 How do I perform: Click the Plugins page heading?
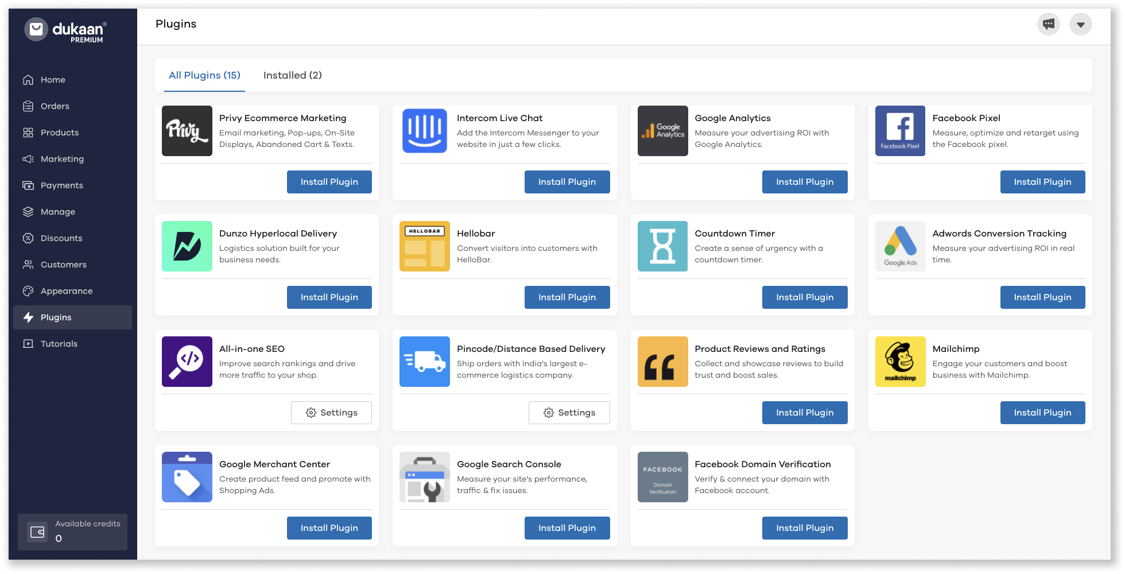[176, 24]
